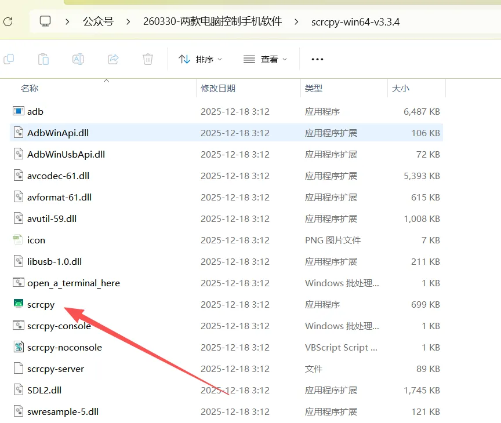Image resolution: width=501 pixels, height=423 pixels.
Task: Select the file name swresample-5.dll
Action: point(63,412)
